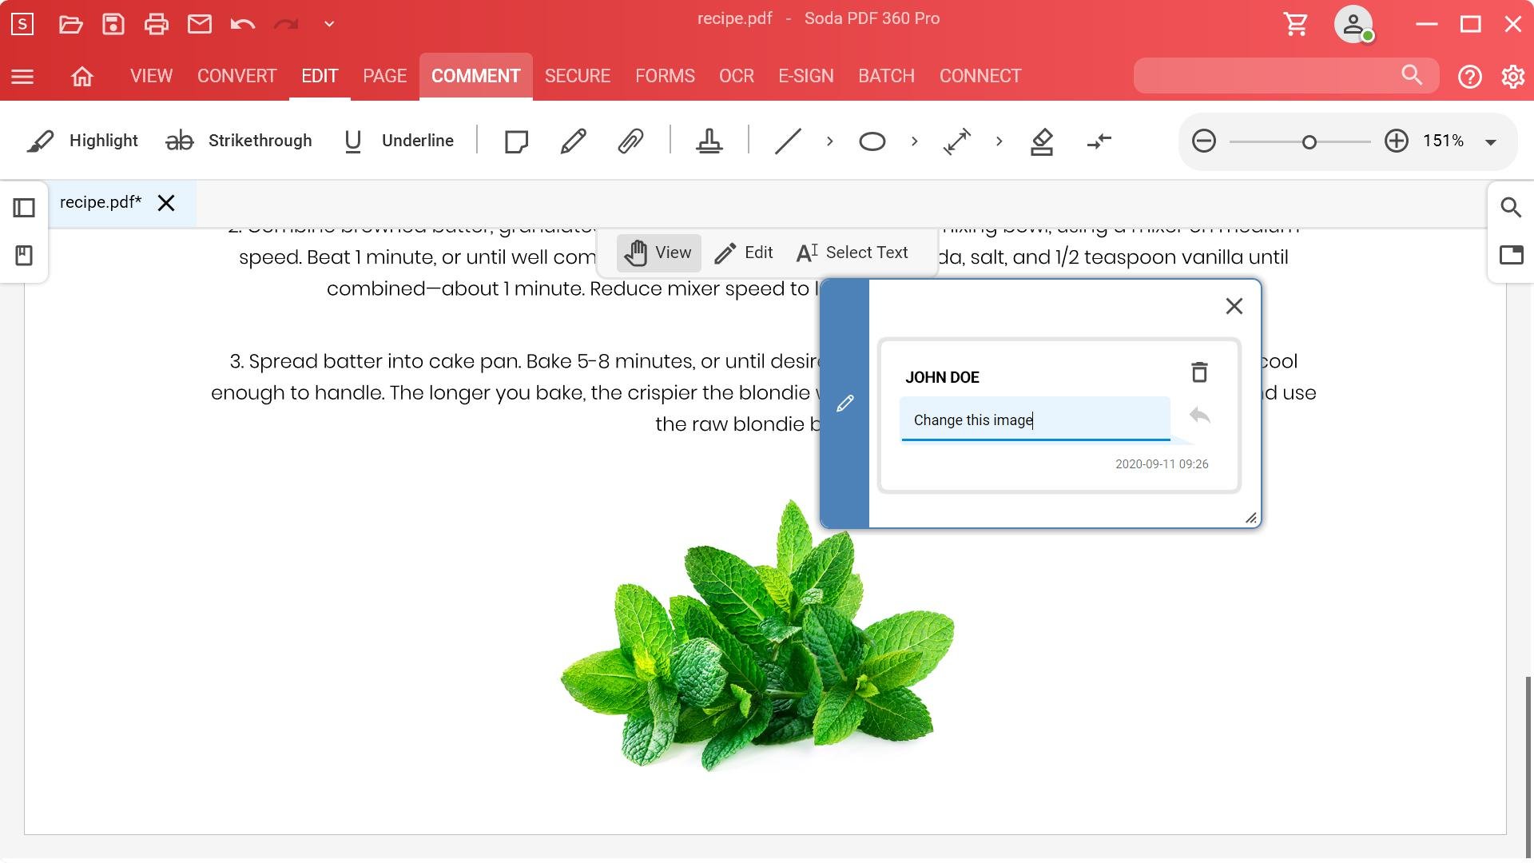
Task: Select the COMMENT tab
Action: 475,76
